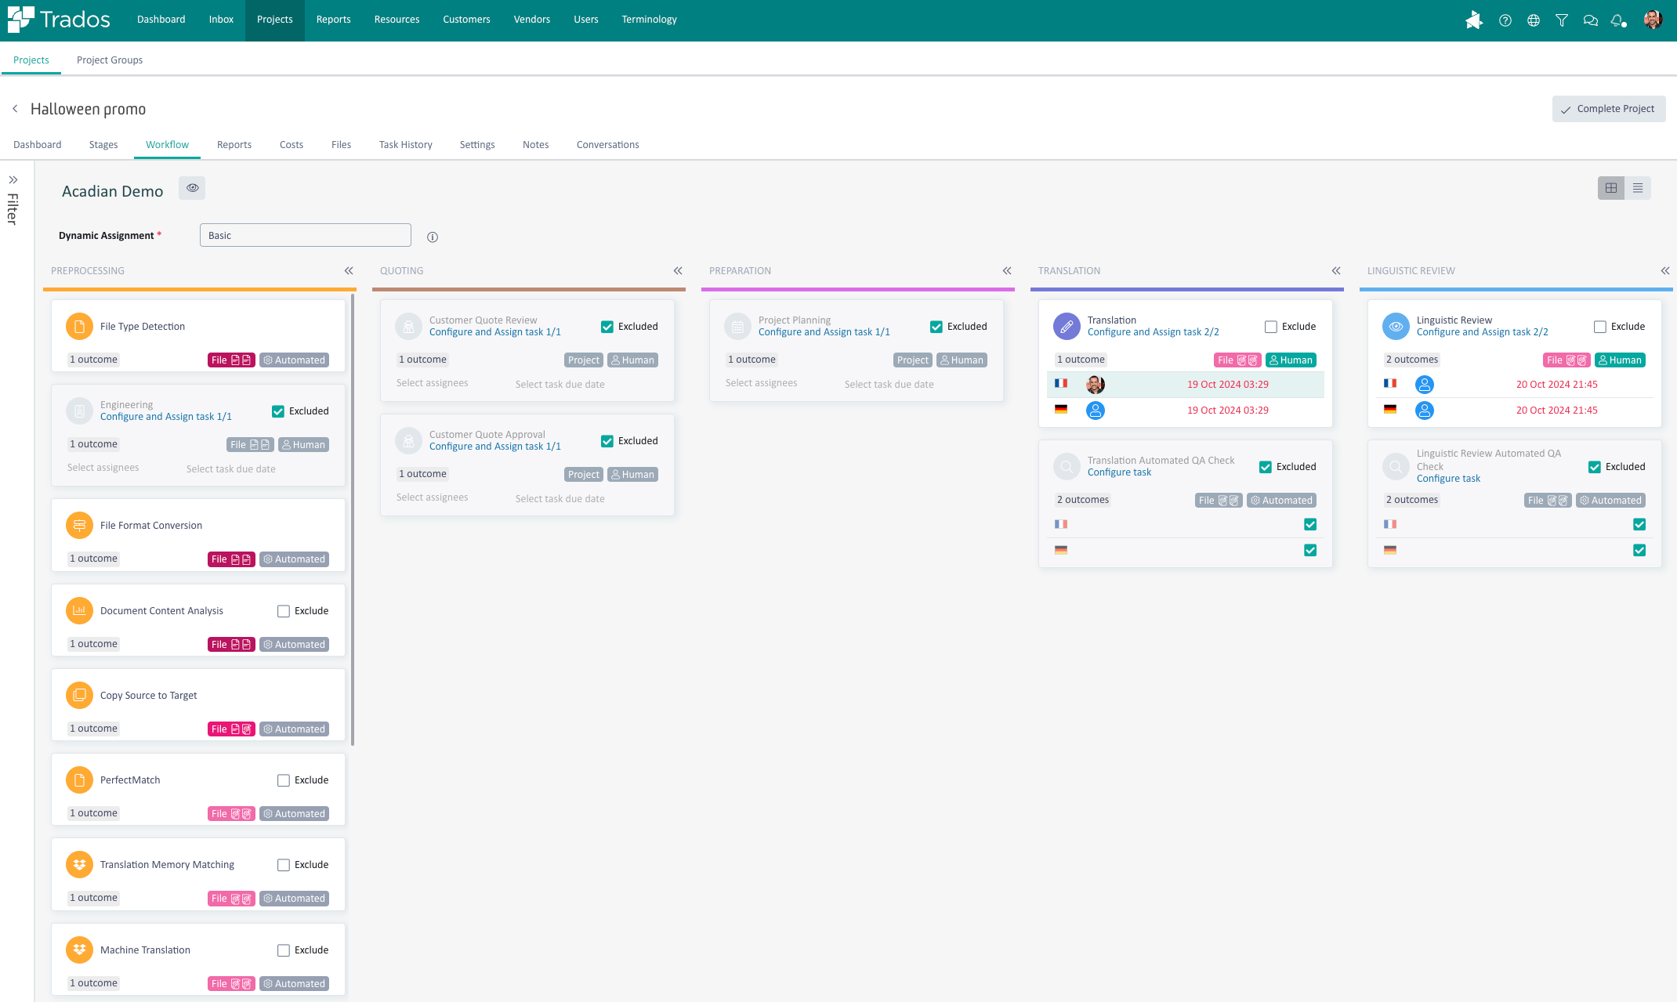Image resolution: width=1677 pixels, height=1002 pixels.
Task: Collapse the PREPROCESSING column
Action: coord(349,271)
